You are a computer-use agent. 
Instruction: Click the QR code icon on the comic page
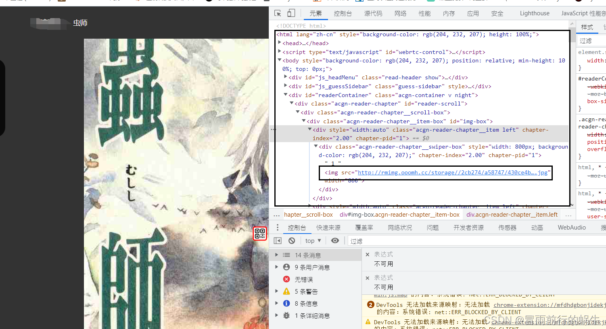pyautogui.click(x=260, y=233)
